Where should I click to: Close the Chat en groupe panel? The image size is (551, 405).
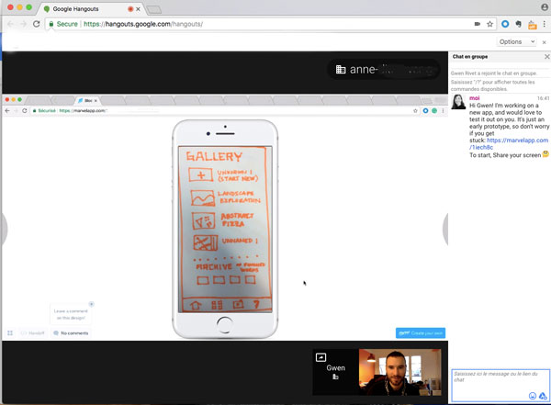[x=546, y=57]
